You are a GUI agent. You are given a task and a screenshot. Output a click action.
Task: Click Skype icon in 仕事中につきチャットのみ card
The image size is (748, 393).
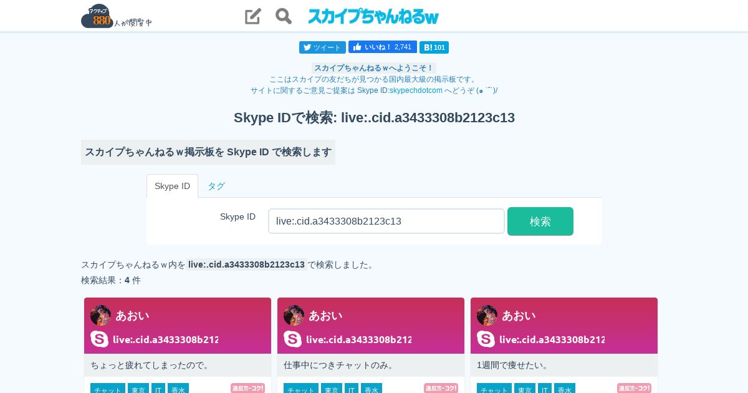coord(292,339)
